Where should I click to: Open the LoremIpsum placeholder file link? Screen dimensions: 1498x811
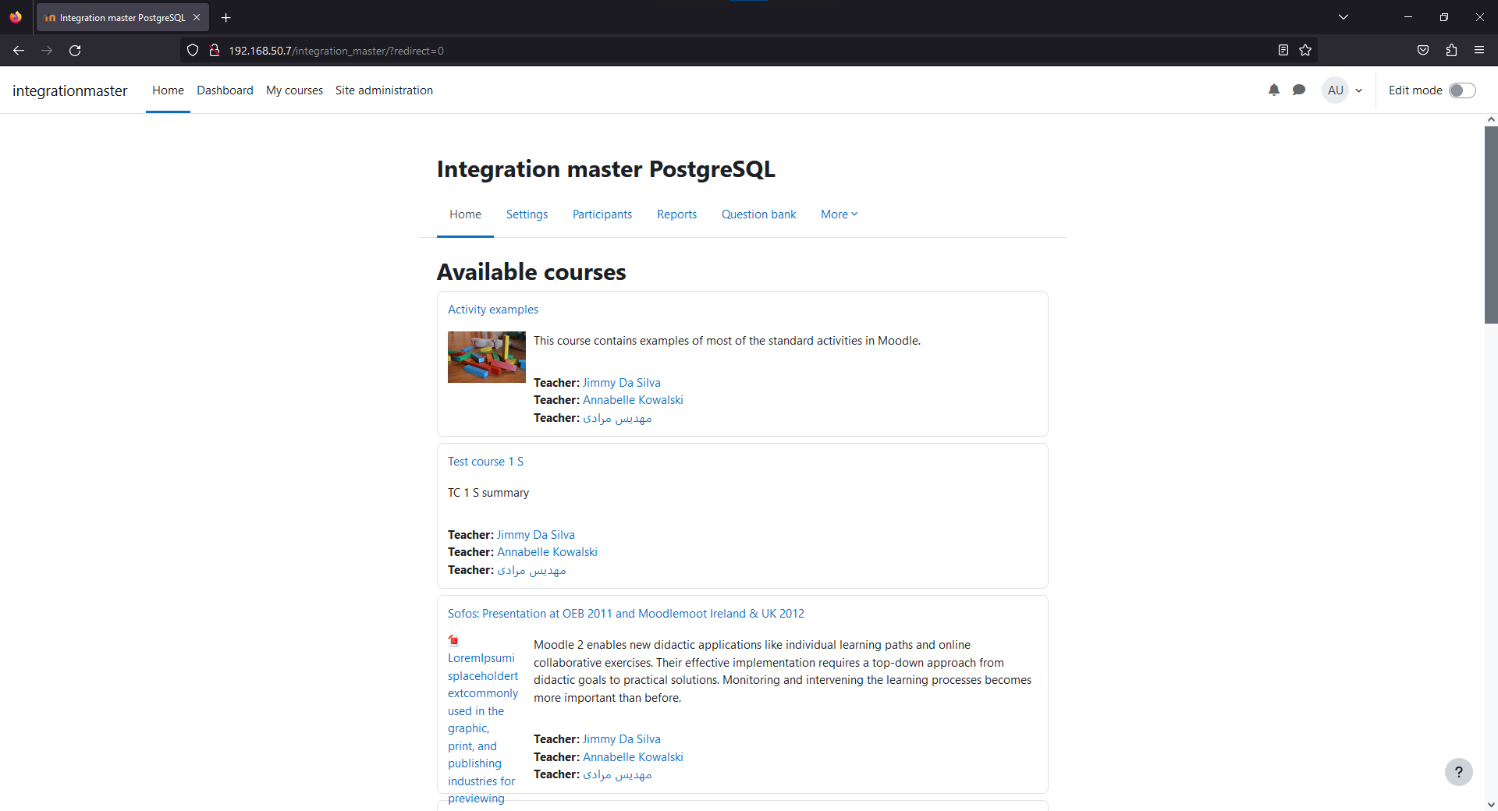pos(482,728)
